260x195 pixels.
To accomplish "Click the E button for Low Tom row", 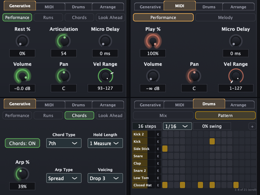I will click(x=158, y=178).
